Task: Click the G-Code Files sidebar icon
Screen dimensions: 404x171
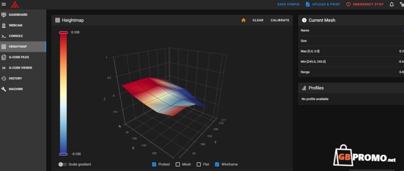Action: point(4,57)
